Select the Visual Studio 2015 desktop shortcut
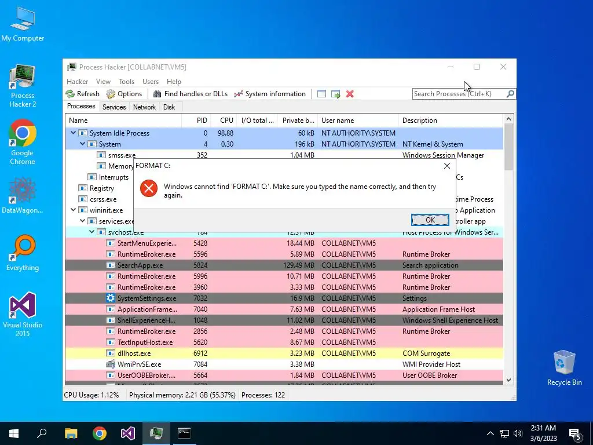This screenshot has width=593, height=445. (23, 314)
